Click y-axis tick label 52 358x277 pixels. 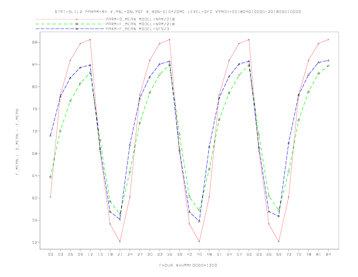pos(35,243)
